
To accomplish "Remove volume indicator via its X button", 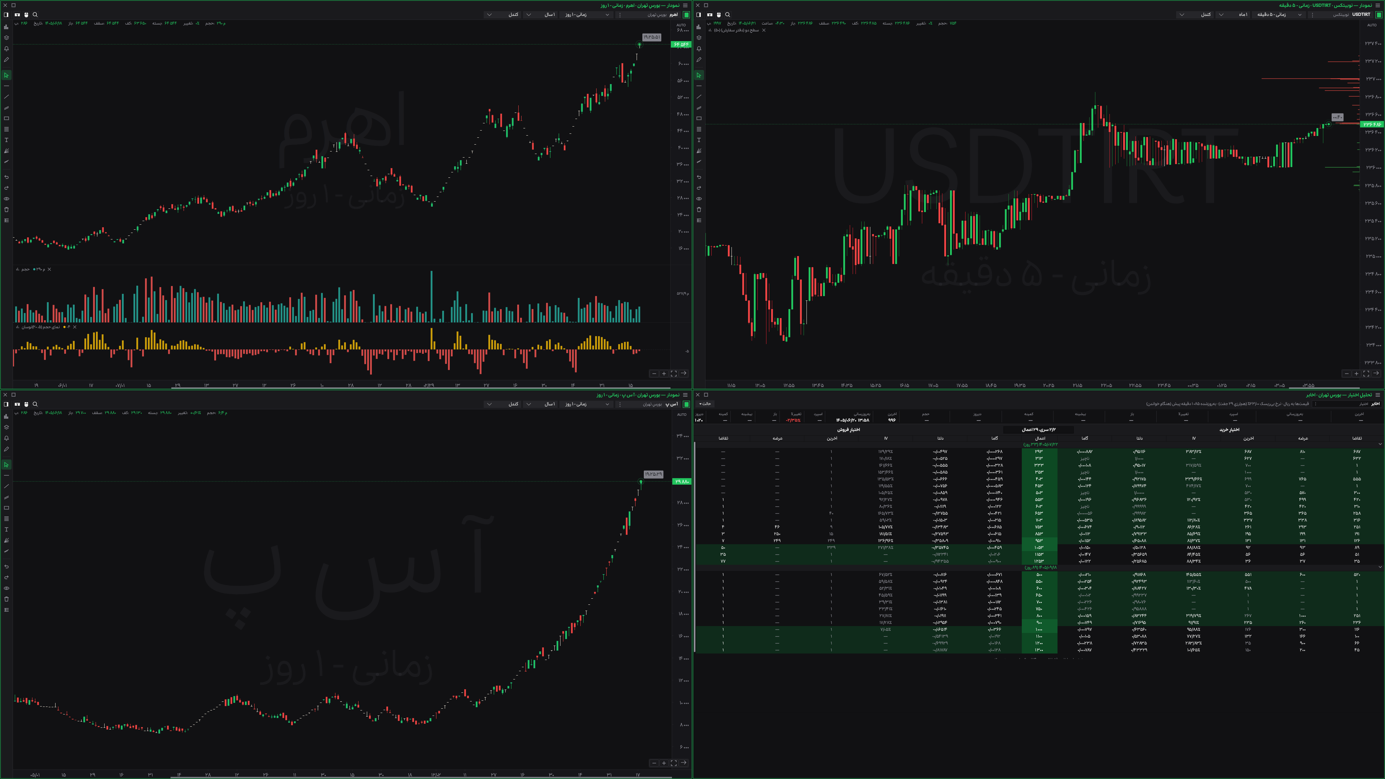I will pyautogui.click(x=49, y=269).
